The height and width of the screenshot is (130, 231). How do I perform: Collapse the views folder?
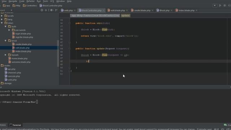[x=2, y=23]
